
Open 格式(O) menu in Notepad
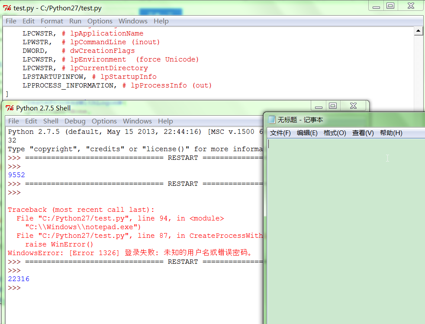pyautogui.click(x=335, y=133)
